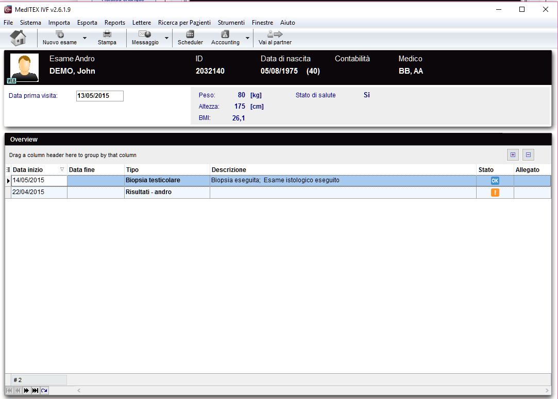Open the File menu

click(x=8, y=23)
